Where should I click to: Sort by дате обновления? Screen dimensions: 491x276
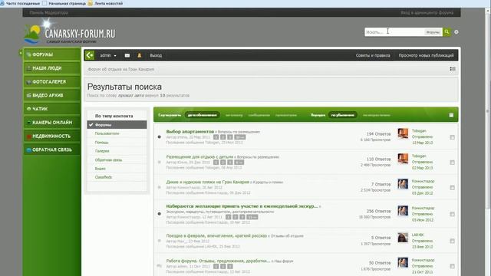pos(203,115)
